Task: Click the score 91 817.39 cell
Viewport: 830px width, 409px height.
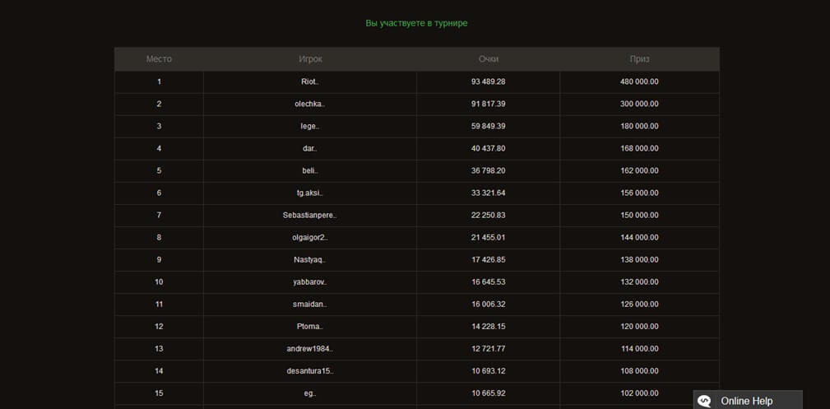Action: pyautogui.click(x=488, y=104)
